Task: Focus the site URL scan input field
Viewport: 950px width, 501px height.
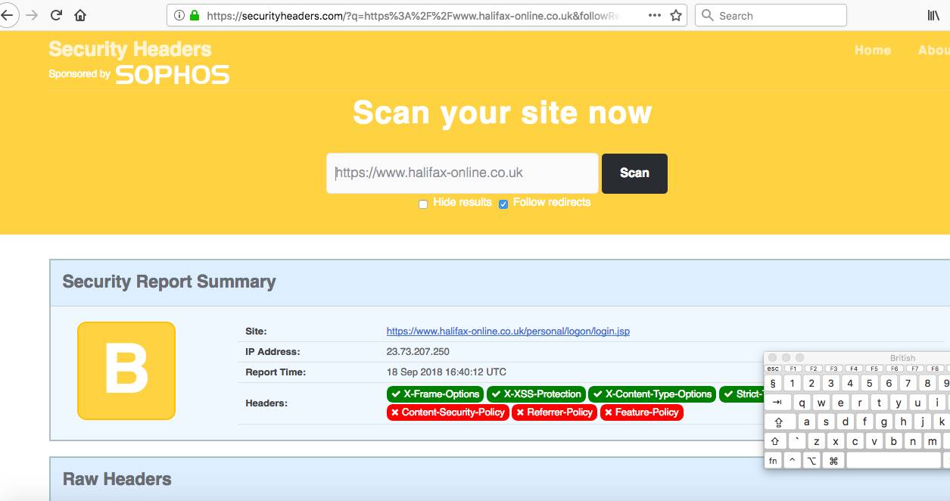Action: (x=463, y=173)
